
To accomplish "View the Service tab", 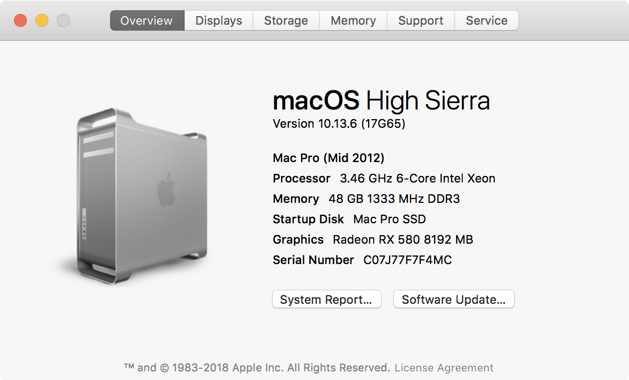I will [486, 21].
